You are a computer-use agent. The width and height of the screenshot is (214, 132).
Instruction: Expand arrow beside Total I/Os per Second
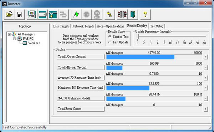pyautogui.click(x=206, y=57)
